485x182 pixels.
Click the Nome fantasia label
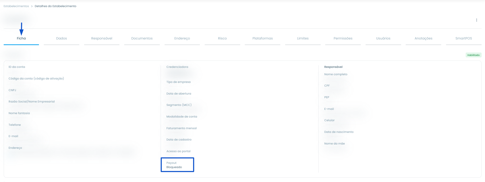click(19, 113)
